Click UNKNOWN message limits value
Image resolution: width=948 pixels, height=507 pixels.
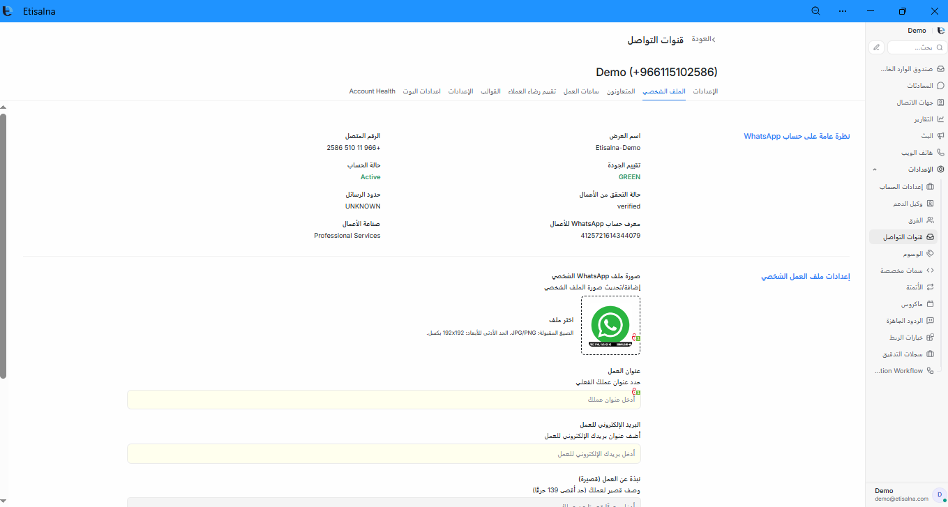(363, 206)
